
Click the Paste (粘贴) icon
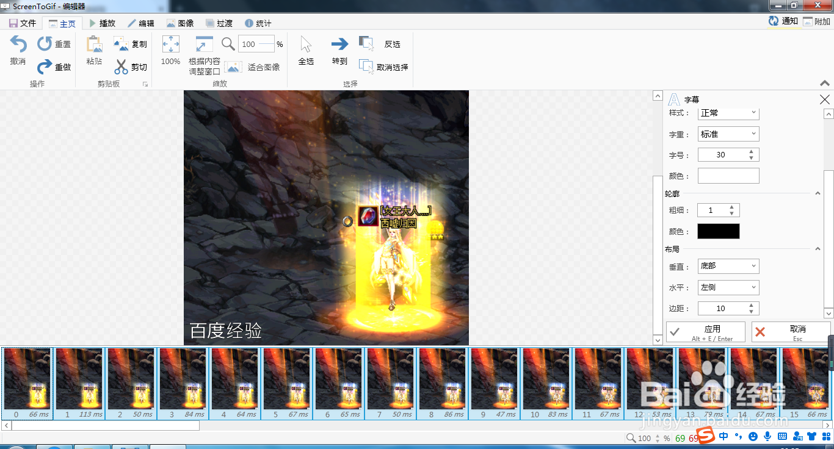pos(94,45)
